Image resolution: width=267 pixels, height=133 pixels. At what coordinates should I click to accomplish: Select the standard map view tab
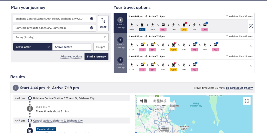tap(143, 101)
